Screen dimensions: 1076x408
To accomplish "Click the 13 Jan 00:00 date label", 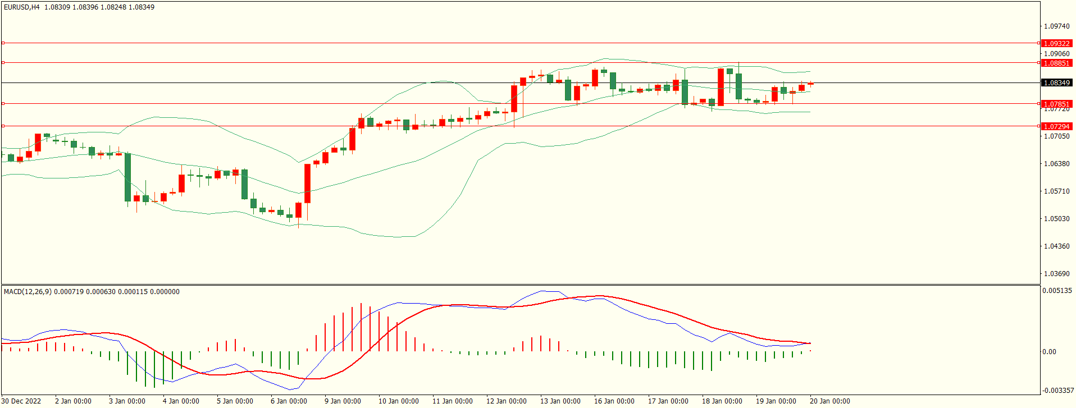I will [x=560, y=401].
